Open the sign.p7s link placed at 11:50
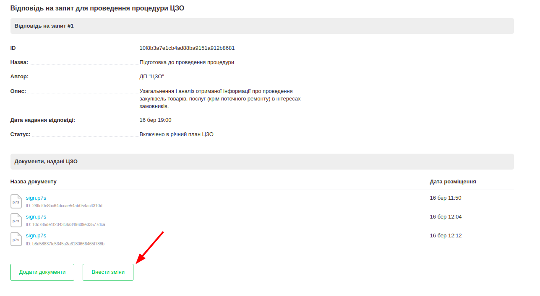 (36, 198)
